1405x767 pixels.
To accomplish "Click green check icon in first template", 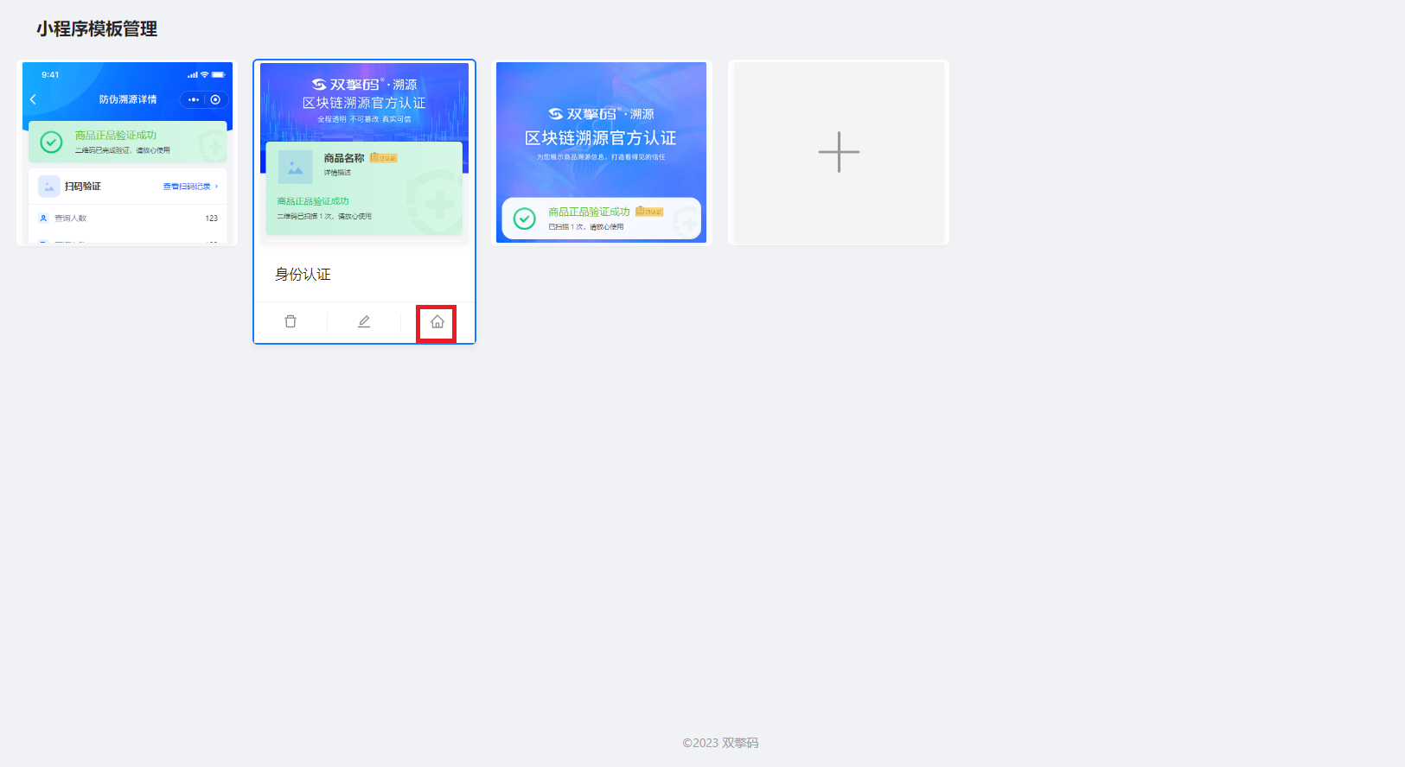I will [x=51, y=142].
